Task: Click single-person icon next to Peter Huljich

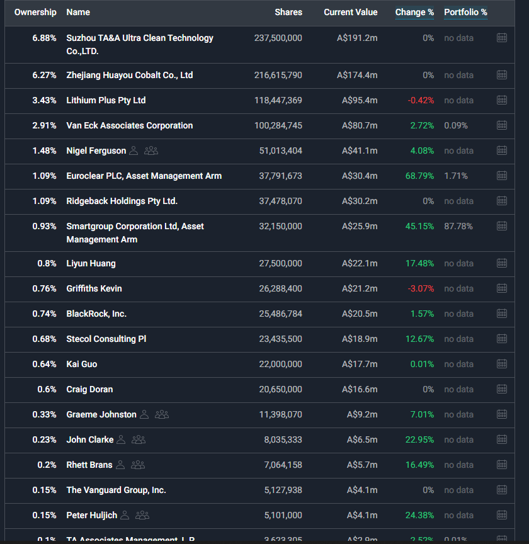Action: tap(125, 515)
